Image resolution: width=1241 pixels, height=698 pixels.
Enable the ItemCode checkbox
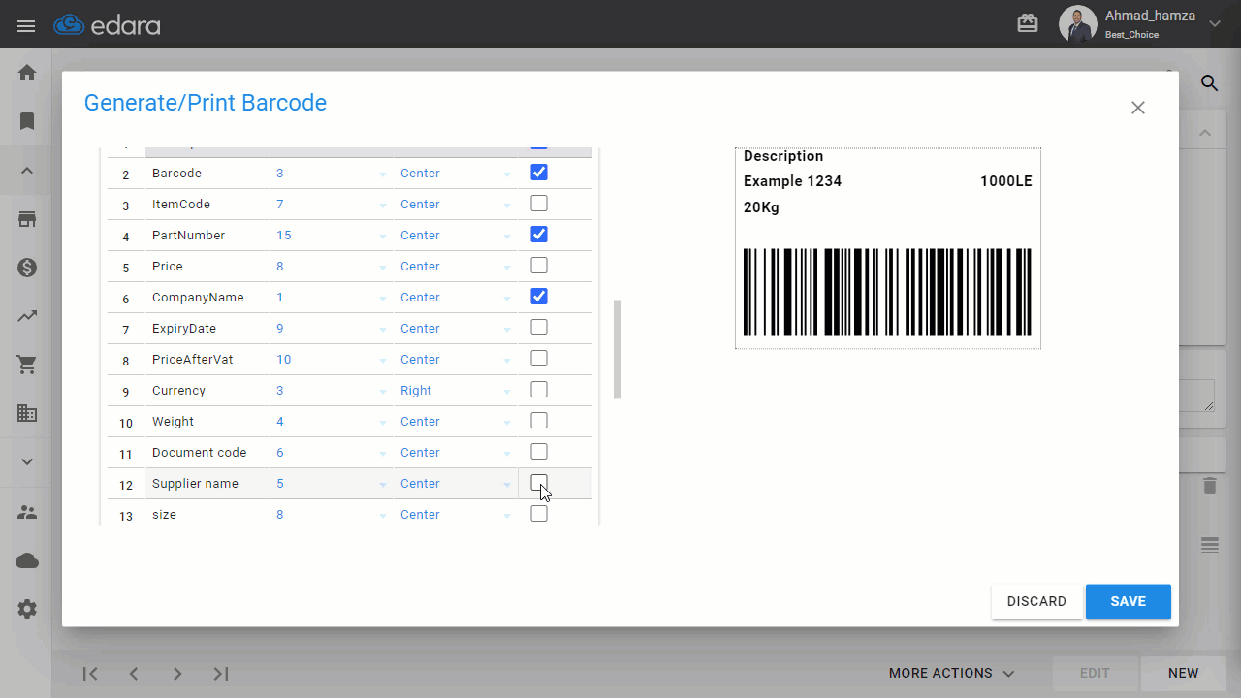(539, 204)
